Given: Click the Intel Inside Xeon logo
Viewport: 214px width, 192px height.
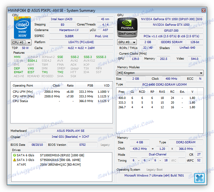Looking at the screenshot, I should [x=22, y=27].
